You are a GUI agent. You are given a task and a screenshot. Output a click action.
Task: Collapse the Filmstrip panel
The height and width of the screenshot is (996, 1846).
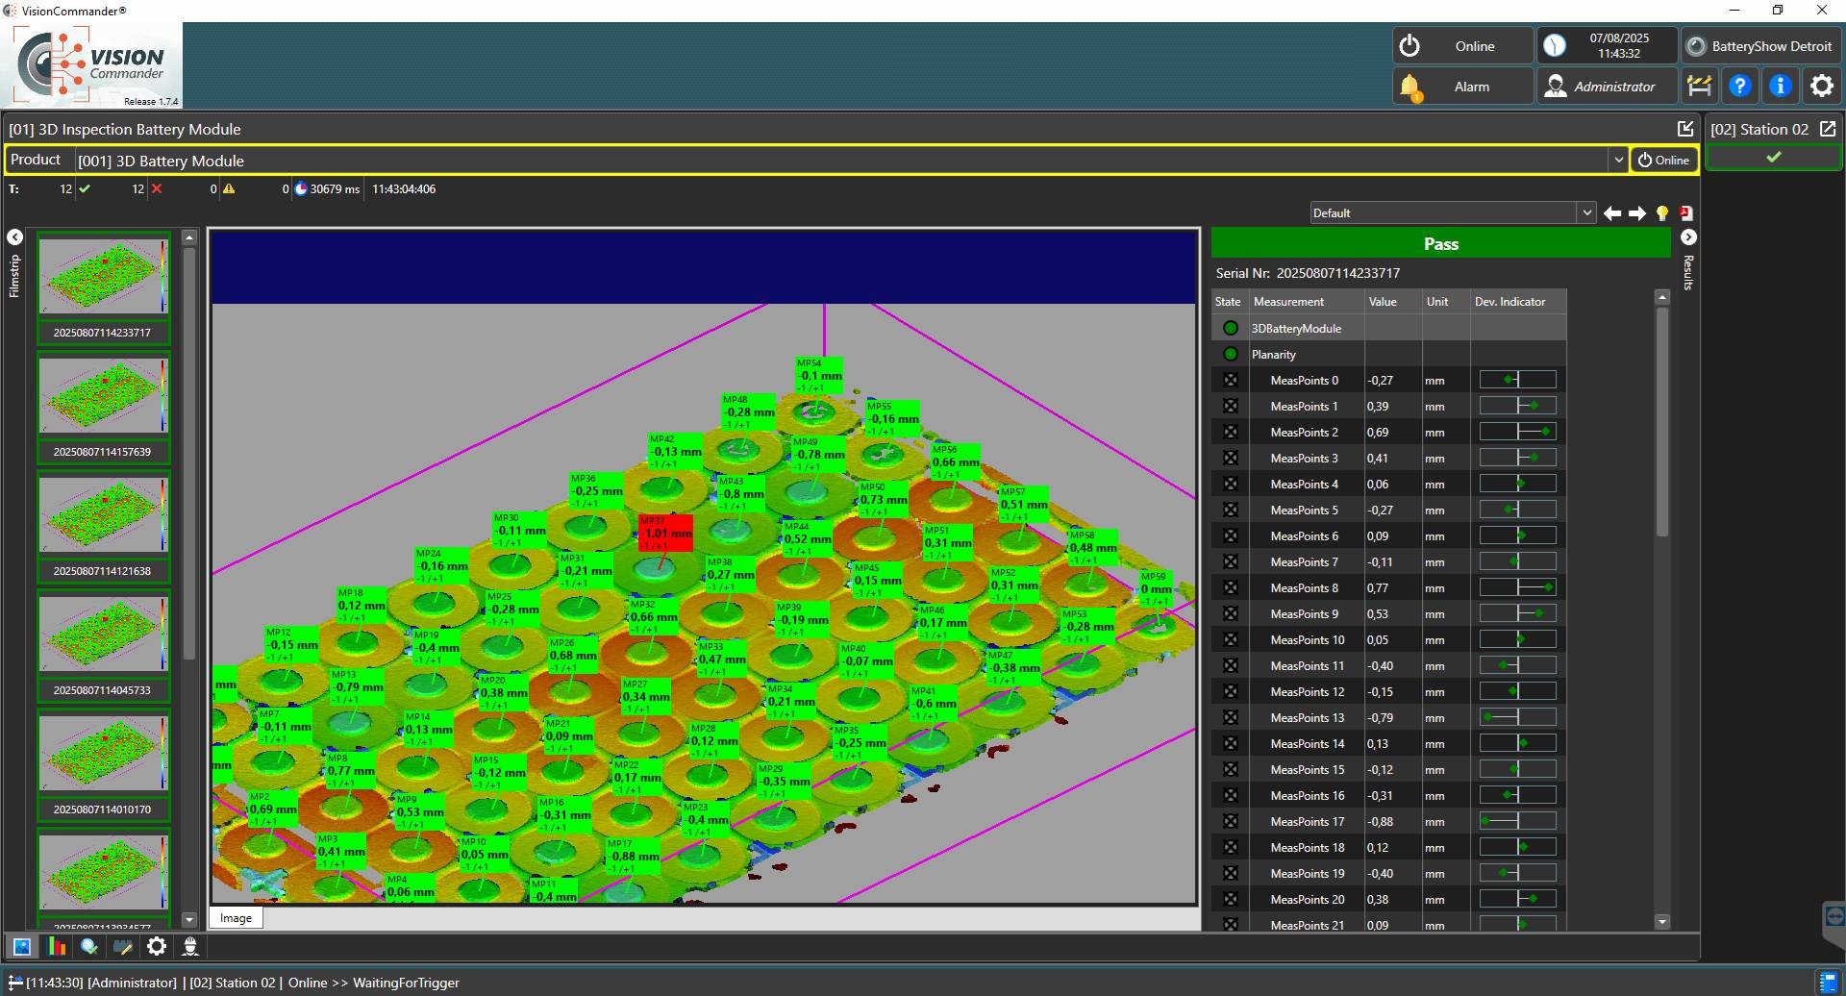14,237
